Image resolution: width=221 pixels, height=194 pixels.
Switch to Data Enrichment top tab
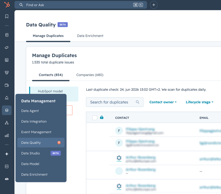click(x=90, y=36)
